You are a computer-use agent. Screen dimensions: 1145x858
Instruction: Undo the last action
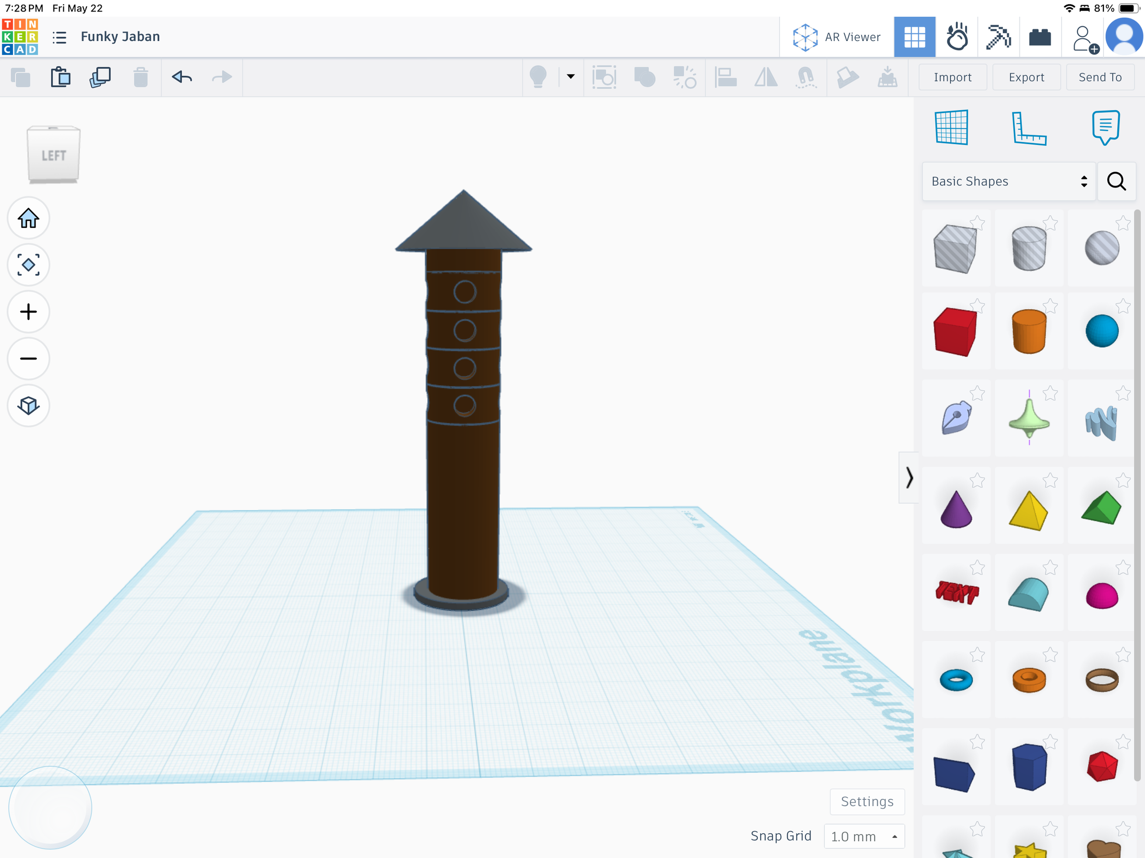pyautogui.click(x=182, y=78)
